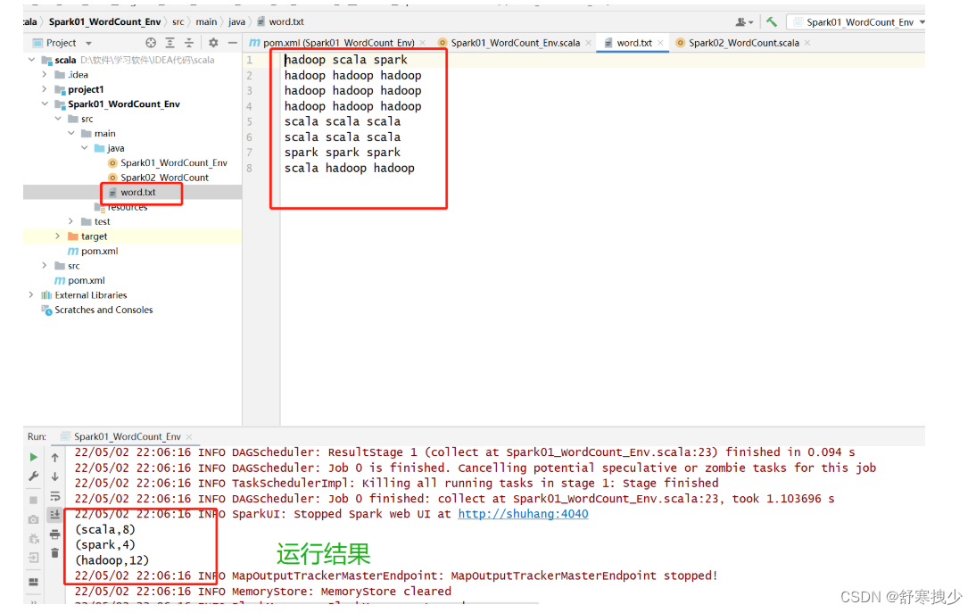Click the restore layout icon in Run panel

[x=34, y=582]
